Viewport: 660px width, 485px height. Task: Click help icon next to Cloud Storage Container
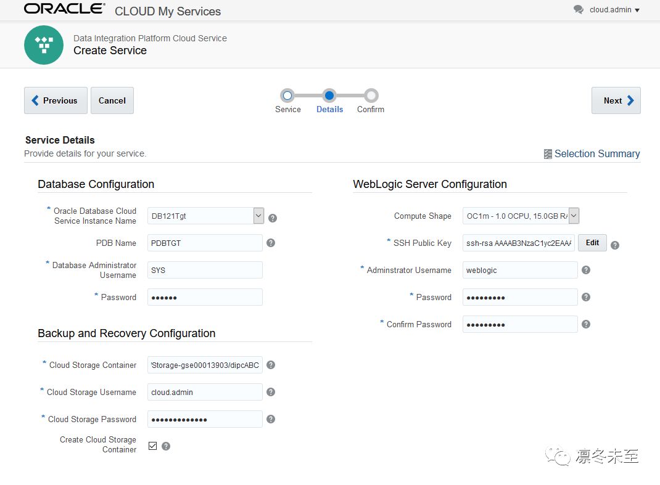pyautogui.click(x=271, y=365)
